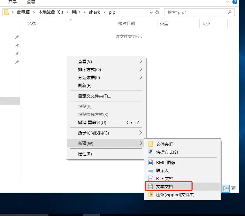
Task: Expand the ribbon with the top chevron
Action: [227, 2]
